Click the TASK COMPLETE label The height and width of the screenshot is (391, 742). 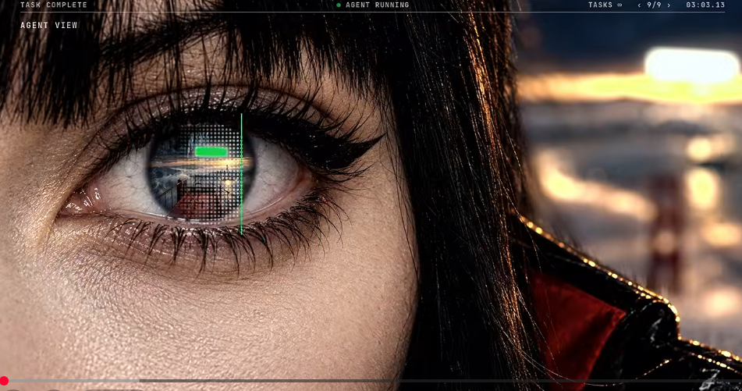click(54, 5)
